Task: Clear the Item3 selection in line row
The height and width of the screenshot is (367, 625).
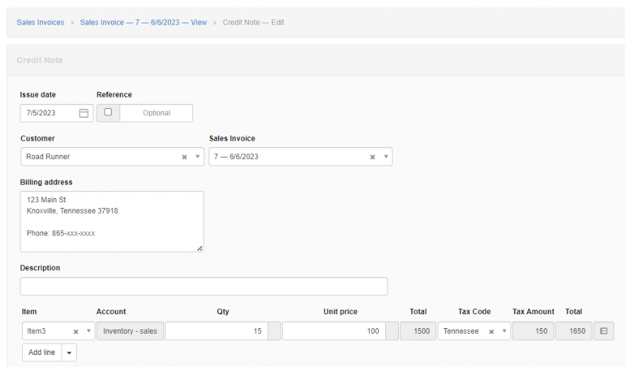Action: pos(76,332)
